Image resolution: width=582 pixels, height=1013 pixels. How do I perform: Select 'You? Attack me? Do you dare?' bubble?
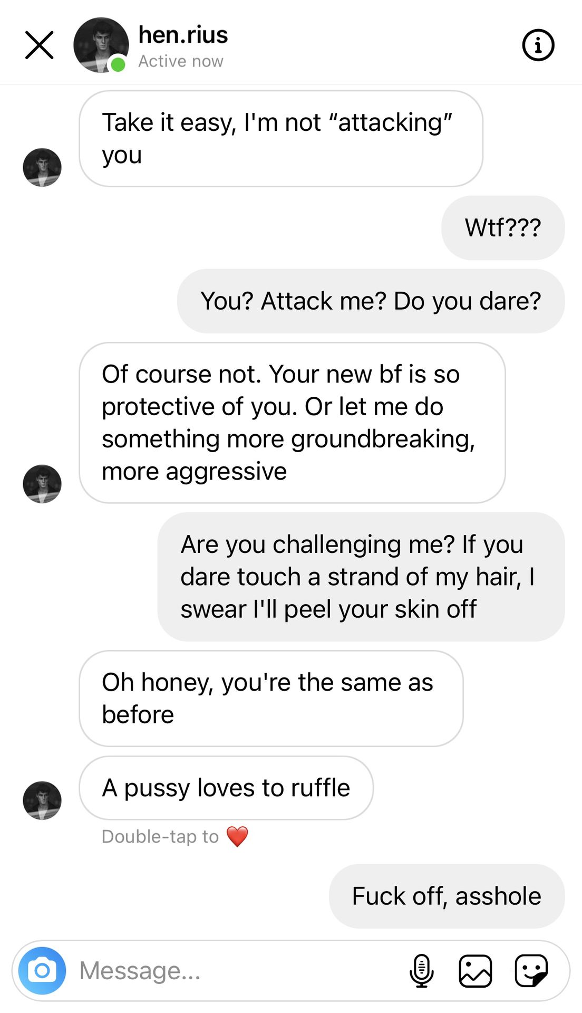(371, 301)
